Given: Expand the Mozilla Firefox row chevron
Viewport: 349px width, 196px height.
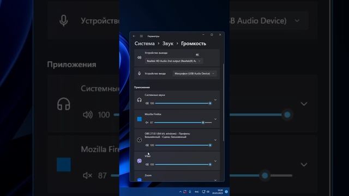Looking at the screenshot, I should point(215,119).
